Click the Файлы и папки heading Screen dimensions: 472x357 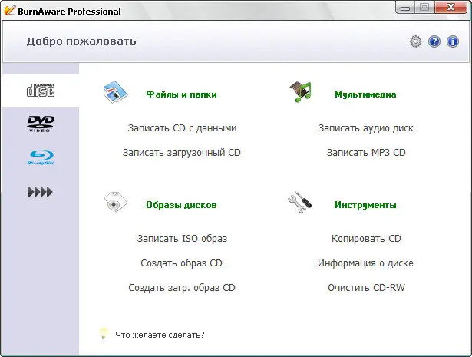(182, 94)
